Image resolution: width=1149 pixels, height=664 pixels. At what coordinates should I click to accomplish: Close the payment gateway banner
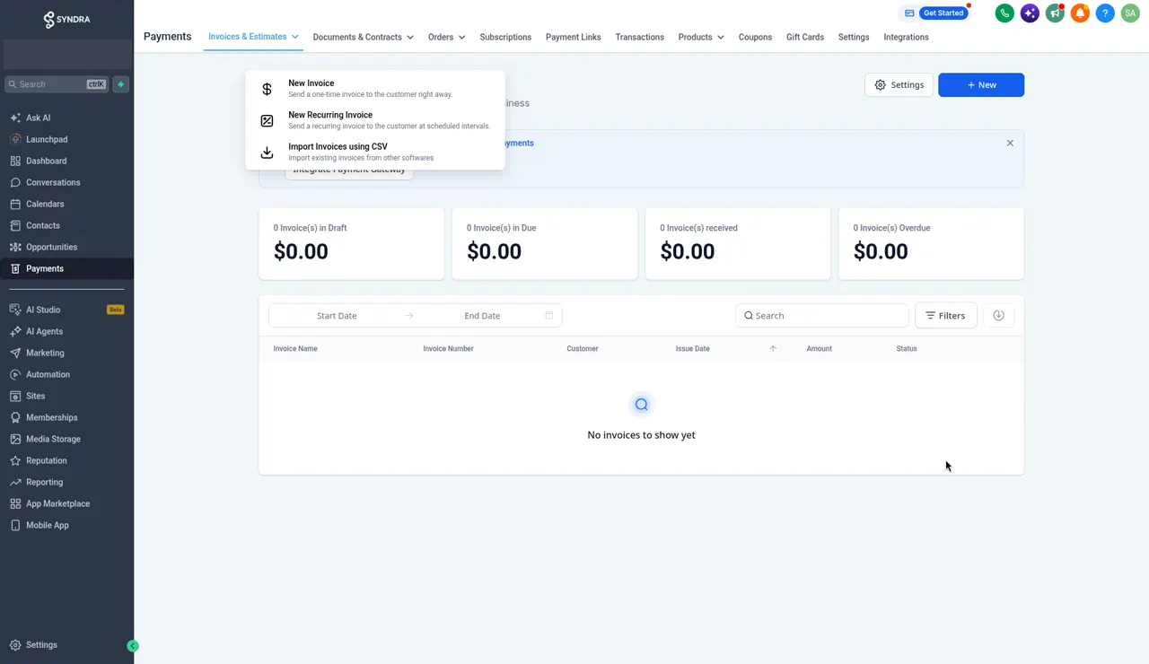pos(1010,143)
